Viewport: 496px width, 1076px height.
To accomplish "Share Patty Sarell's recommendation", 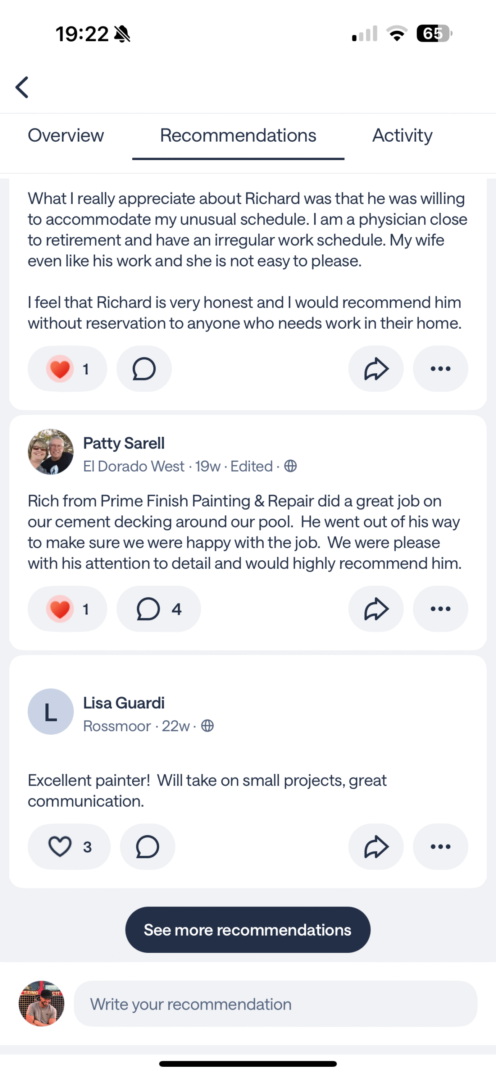I will (x=376, y=609).
